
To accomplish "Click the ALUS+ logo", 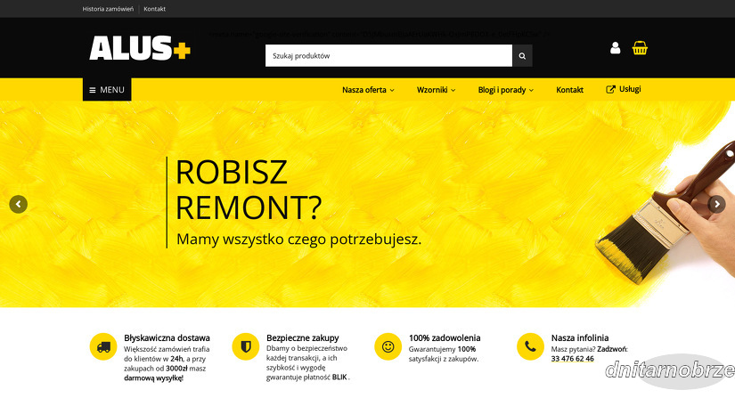I will pos(140,48).
